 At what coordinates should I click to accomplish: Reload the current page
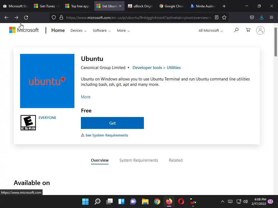tap(26, 18)
